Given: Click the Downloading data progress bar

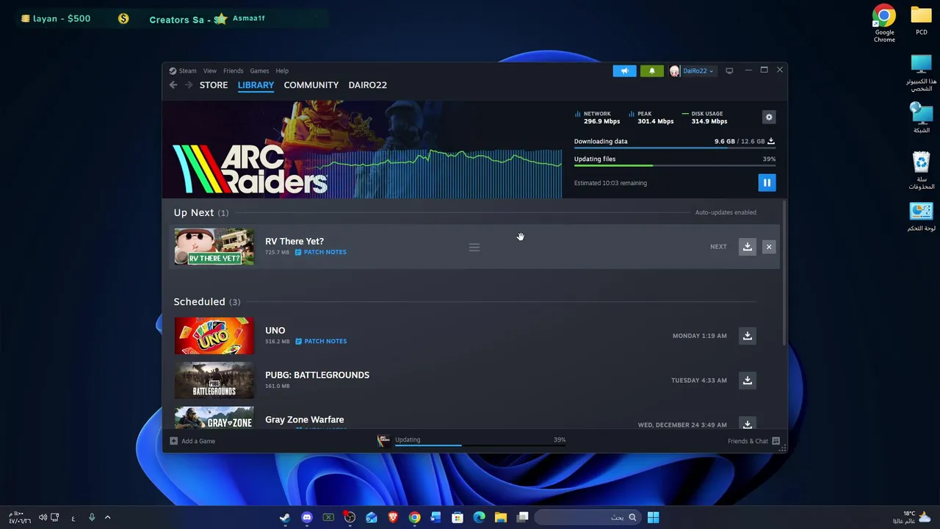Looking at the screenshot, I should 675,148.
